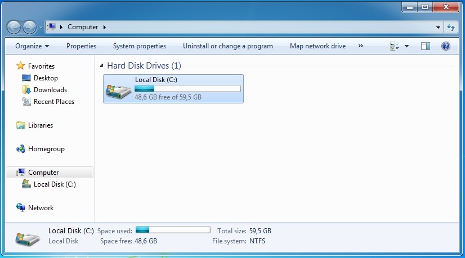
Task: Select Favorites in navigation pane
Action: coord(41,66)
